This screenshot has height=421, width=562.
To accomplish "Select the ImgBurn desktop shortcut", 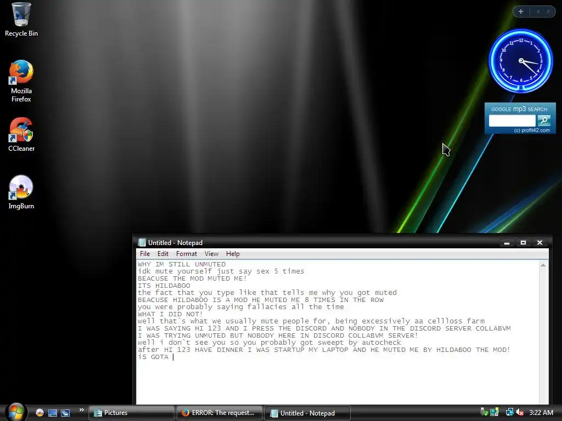I will pyautogui.click(x=21, y=192).
